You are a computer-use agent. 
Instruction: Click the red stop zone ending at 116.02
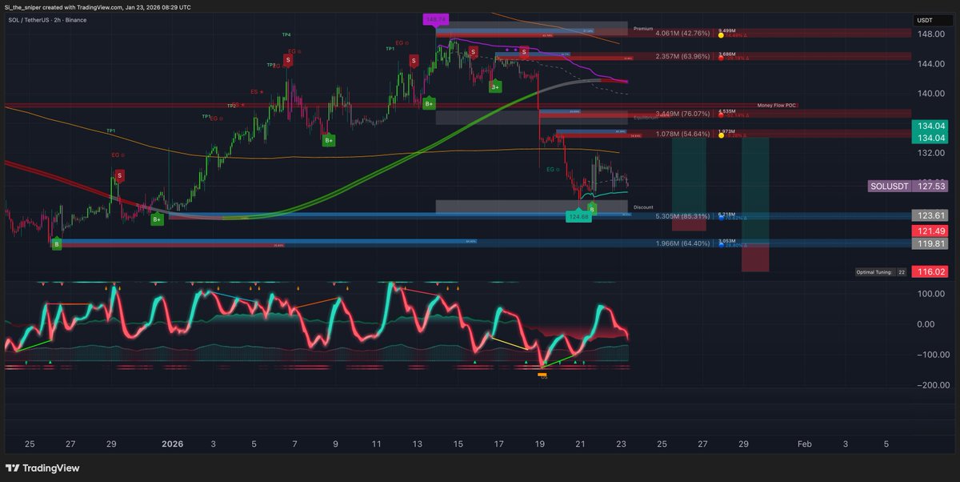coord(755,258)
